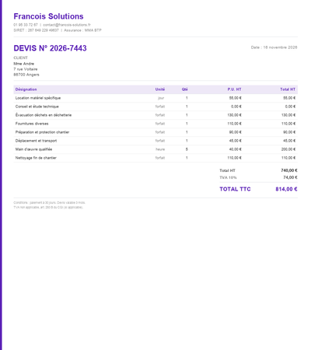Select 'Main d'œuvre qualifiée' row label

(x=33, y=149)
